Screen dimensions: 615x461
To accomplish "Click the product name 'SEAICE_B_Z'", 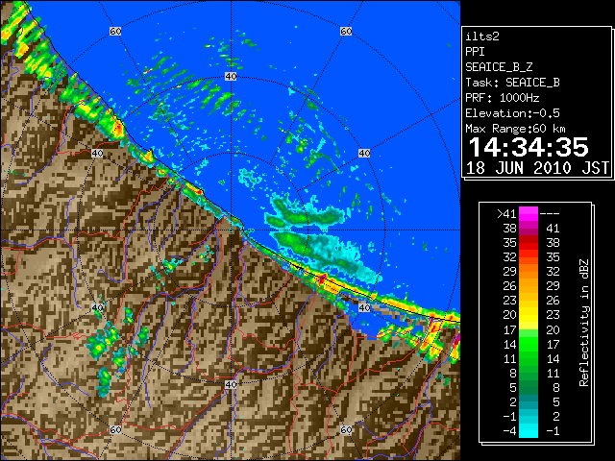I will [x=499, y=67].
